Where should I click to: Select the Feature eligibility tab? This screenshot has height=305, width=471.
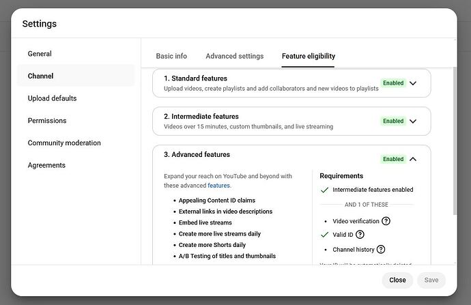pyautogui.click(x=308, y=56)
